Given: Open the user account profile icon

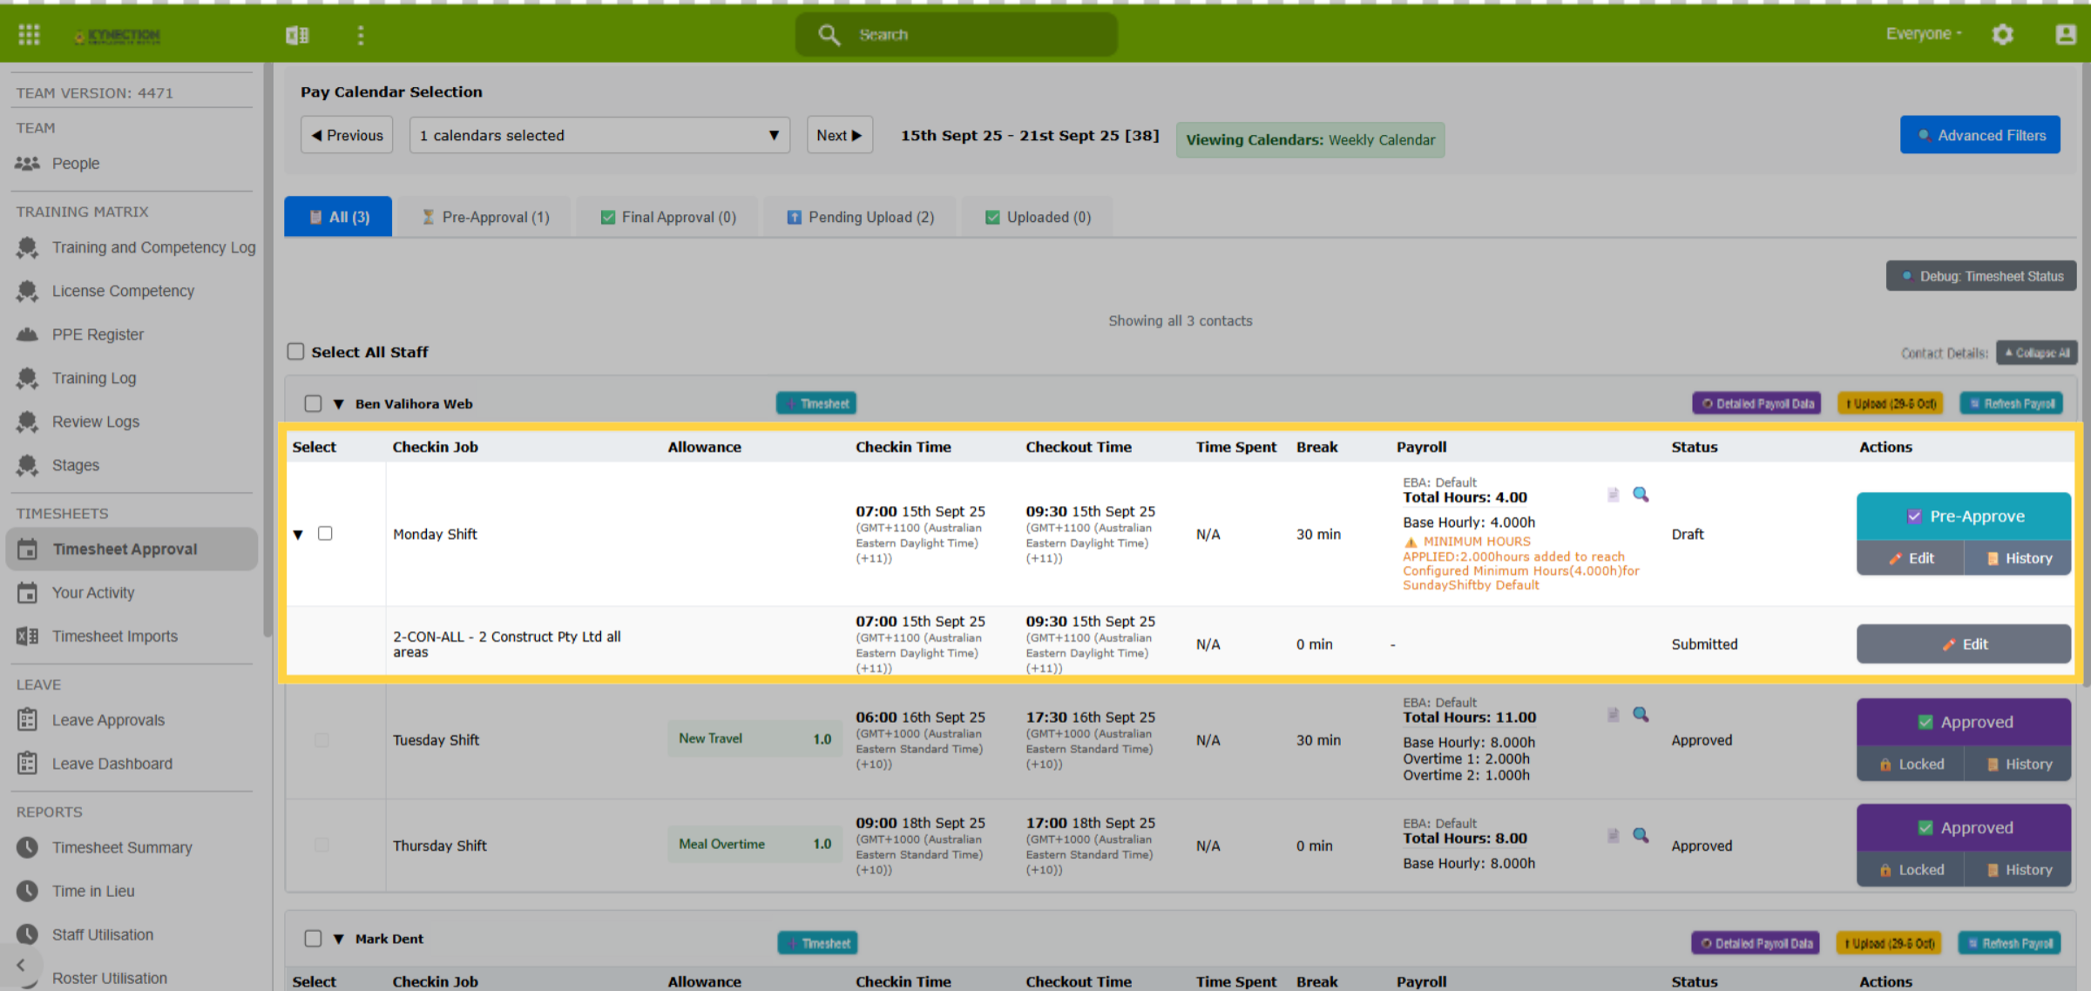Looking at the screenshot, I should 2066,34.
